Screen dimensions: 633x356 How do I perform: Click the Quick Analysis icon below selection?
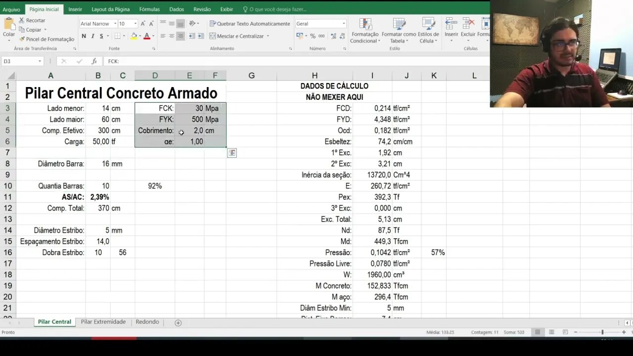[x=232, y=153]
